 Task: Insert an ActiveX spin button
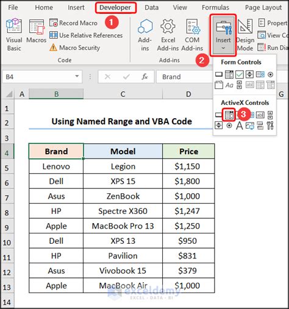(219, 126)
